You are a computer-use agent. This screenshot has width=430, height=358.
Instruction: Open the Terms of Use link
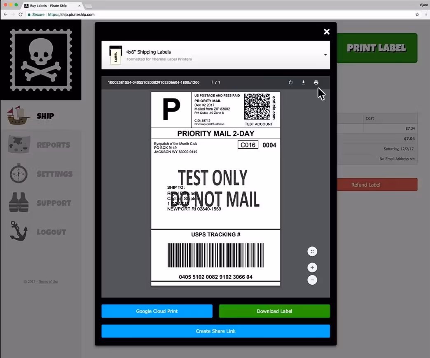[x=48, y=282]
